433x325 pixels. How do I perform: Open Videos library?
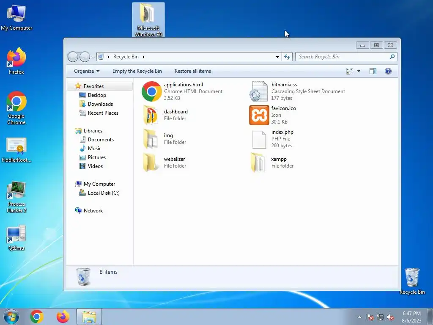pyautogui.click(x=95, y=166)
